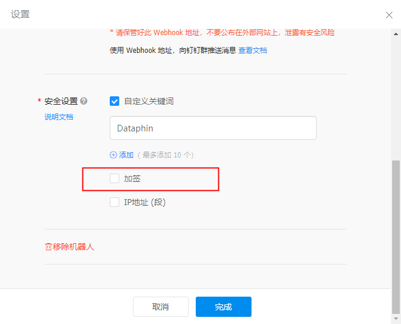Open the 说明文档 link
This screenshot has height=324, width=401.
point(59,117)
